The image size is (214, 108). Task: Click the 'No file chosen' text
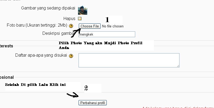(113, 26)
